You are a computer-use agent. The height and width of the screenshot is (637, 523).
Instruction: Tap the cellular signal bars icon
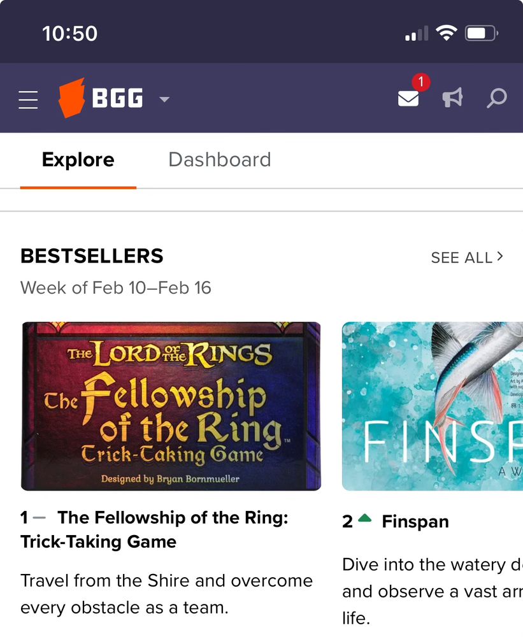tap(415, 34)
